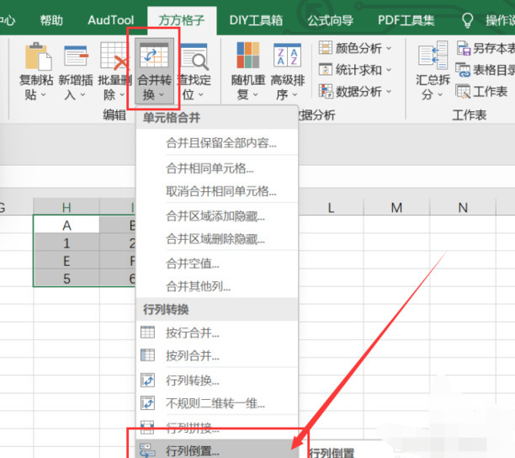Image resolution: width=515 pixels, height=458 pixels.
Task: Expand the 高级排序 dropdown arrow
Action: pos(295,95)
